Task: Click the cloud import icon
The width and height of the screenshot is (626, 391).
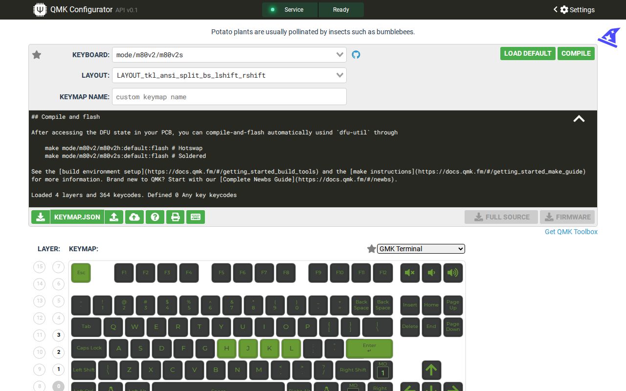Action: [x=134, y=217]
